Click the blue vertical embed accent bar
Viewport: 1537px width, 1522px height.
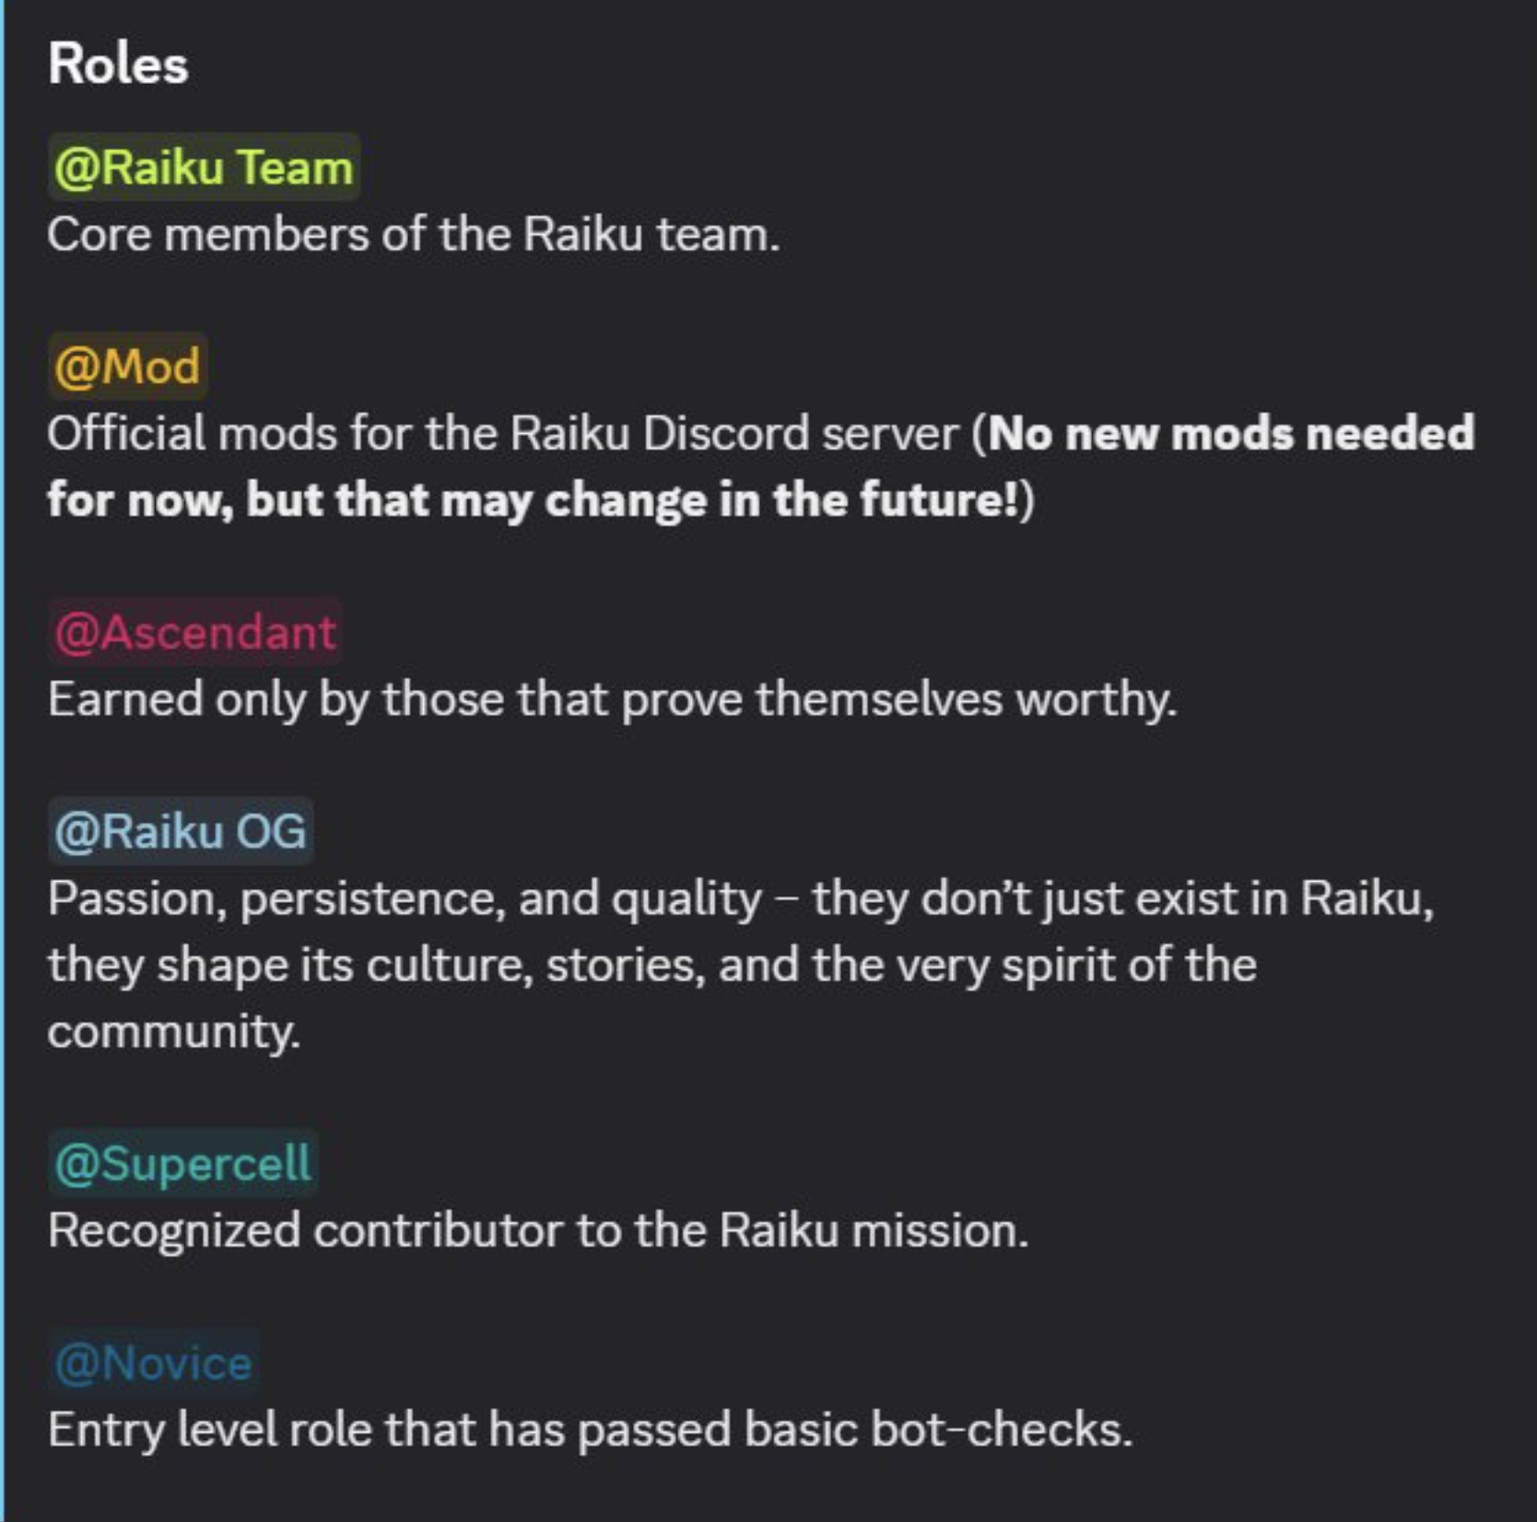[x=3, y=761]
